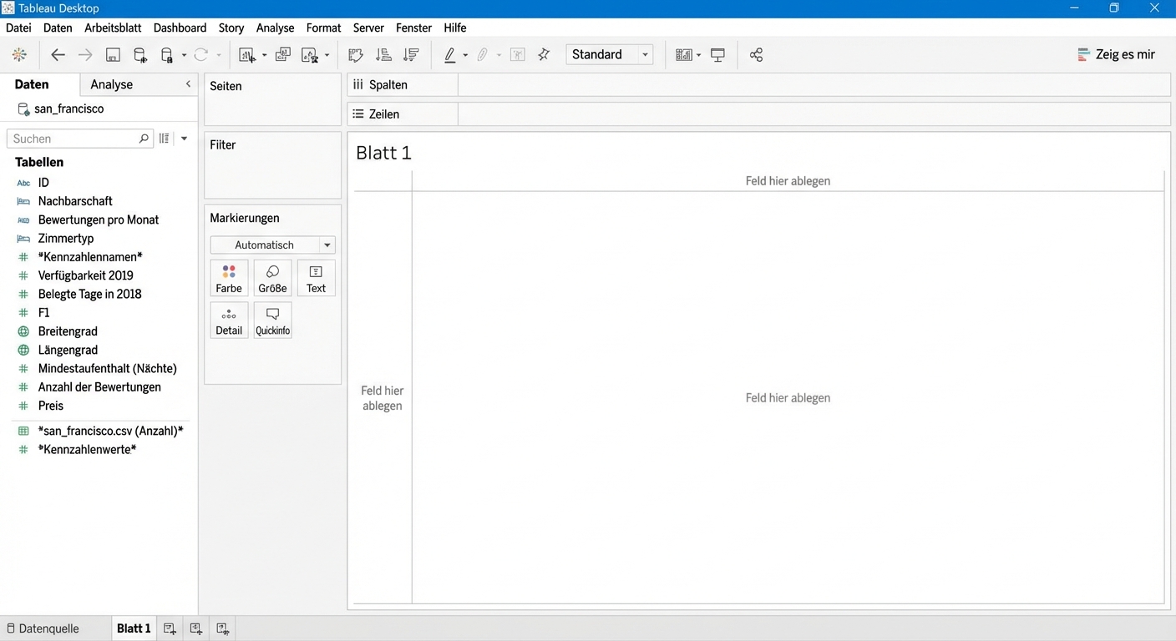1176x641 pixels.
Task: Click the undo back arrow
Action: pyautogui.click(x=58, y=55)
